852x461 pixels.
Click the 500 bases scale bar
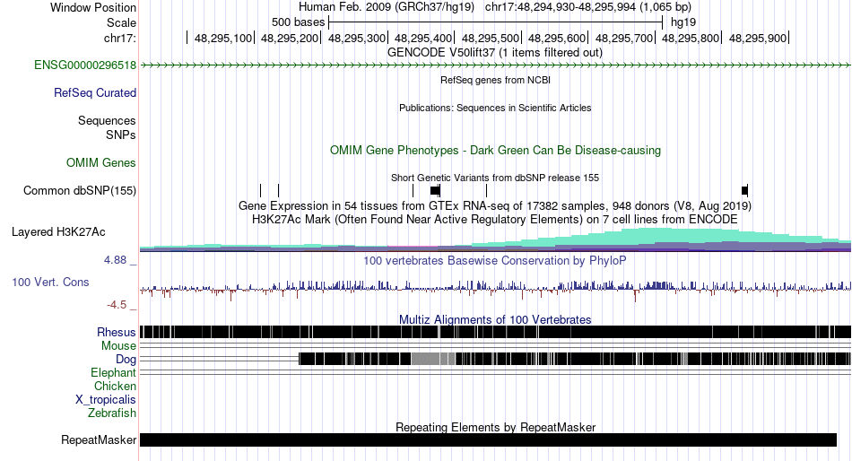click(496, 22)
